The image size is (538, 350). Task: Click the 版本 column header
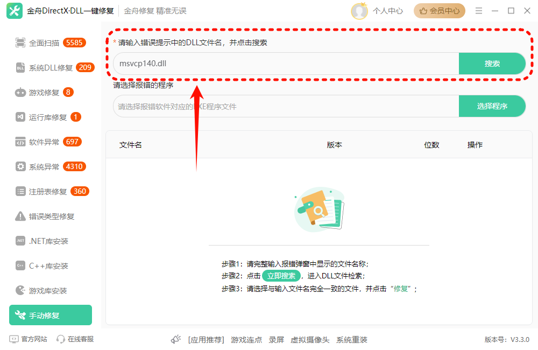pyautogui.click(x=334, y=145)
